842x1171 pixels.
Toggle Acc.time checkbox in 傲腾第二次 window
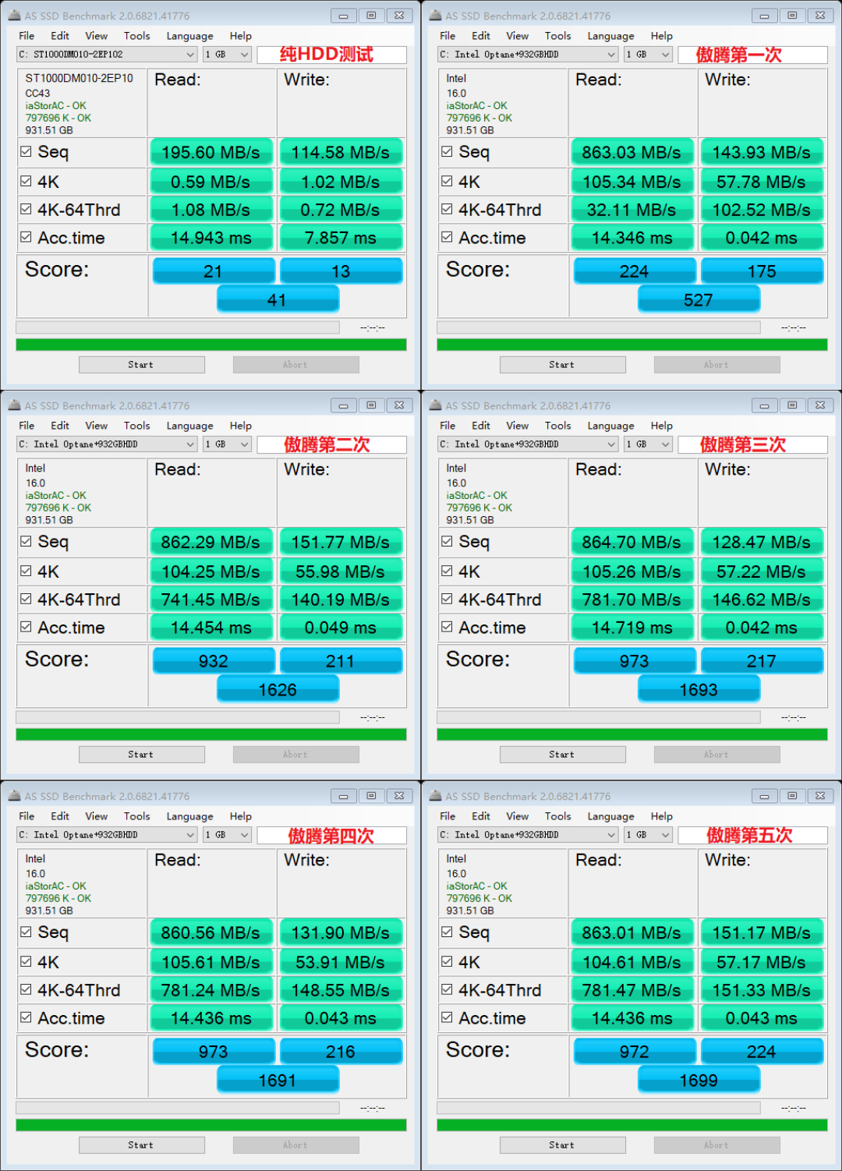click(26, 627)
